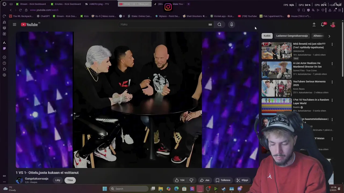344x193 pixels.
Task: Open the Opera GX sidebar Twitch icon
Action: pyautogui.click(x=4, y=49)
